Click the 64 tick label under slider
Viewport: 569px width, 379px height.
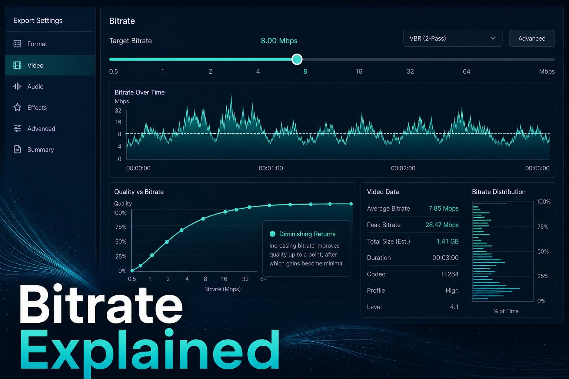466,71
